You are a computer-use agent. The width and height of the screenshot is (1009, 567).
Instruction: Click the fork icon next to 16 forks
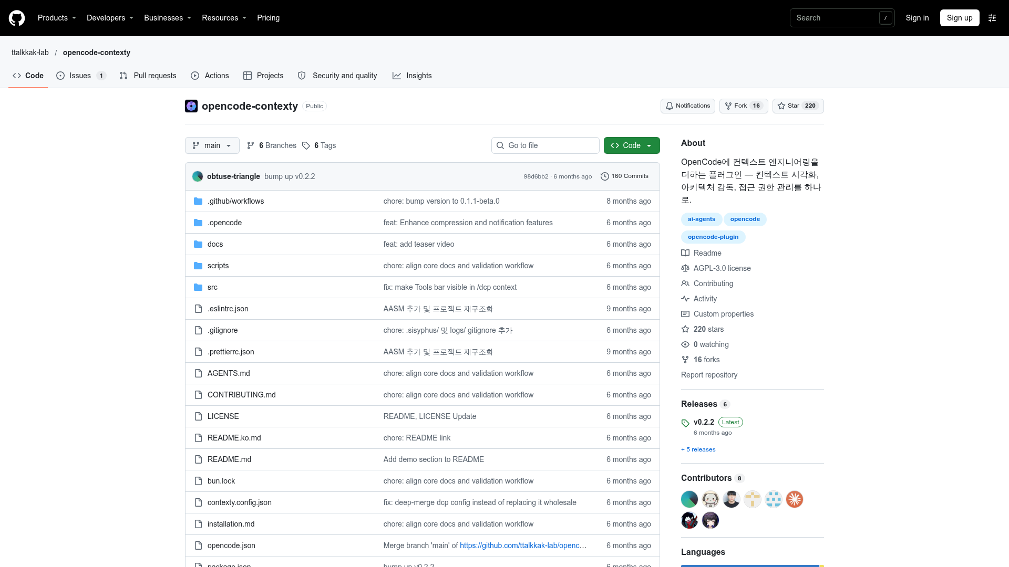click(685, 360)
